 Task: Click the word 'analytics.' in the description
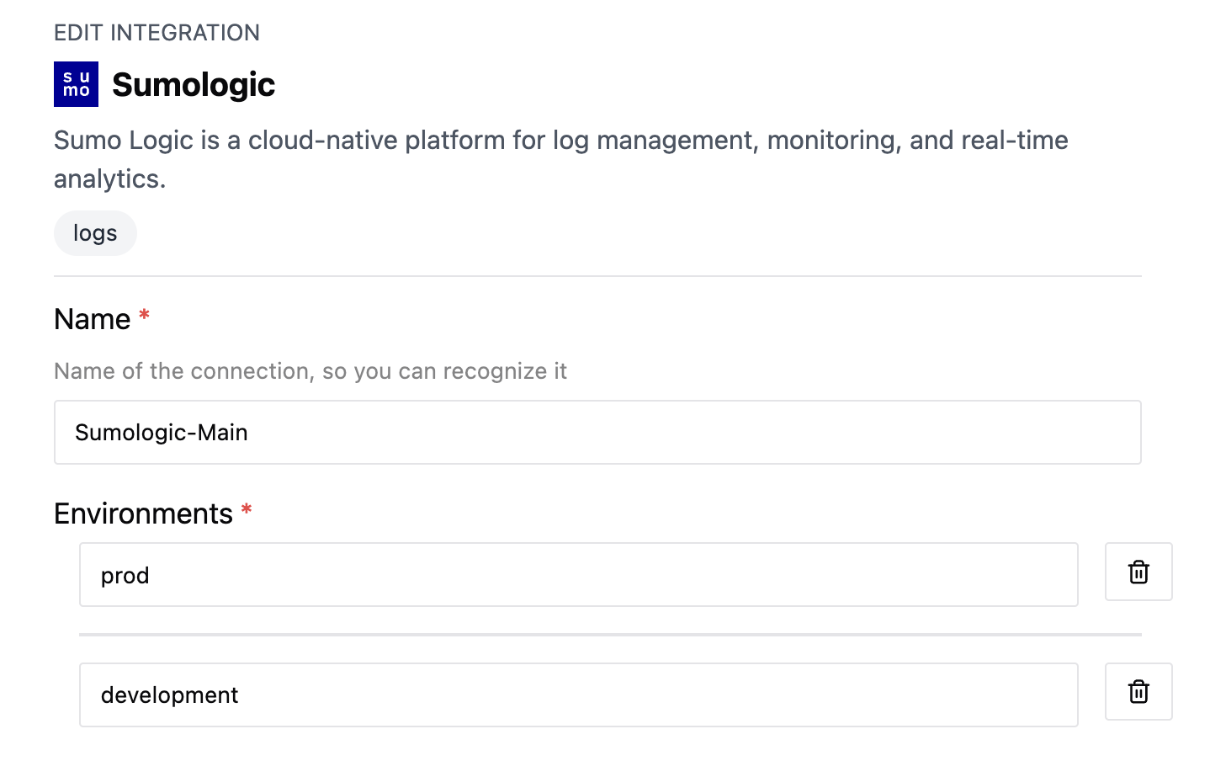point(109,178)
